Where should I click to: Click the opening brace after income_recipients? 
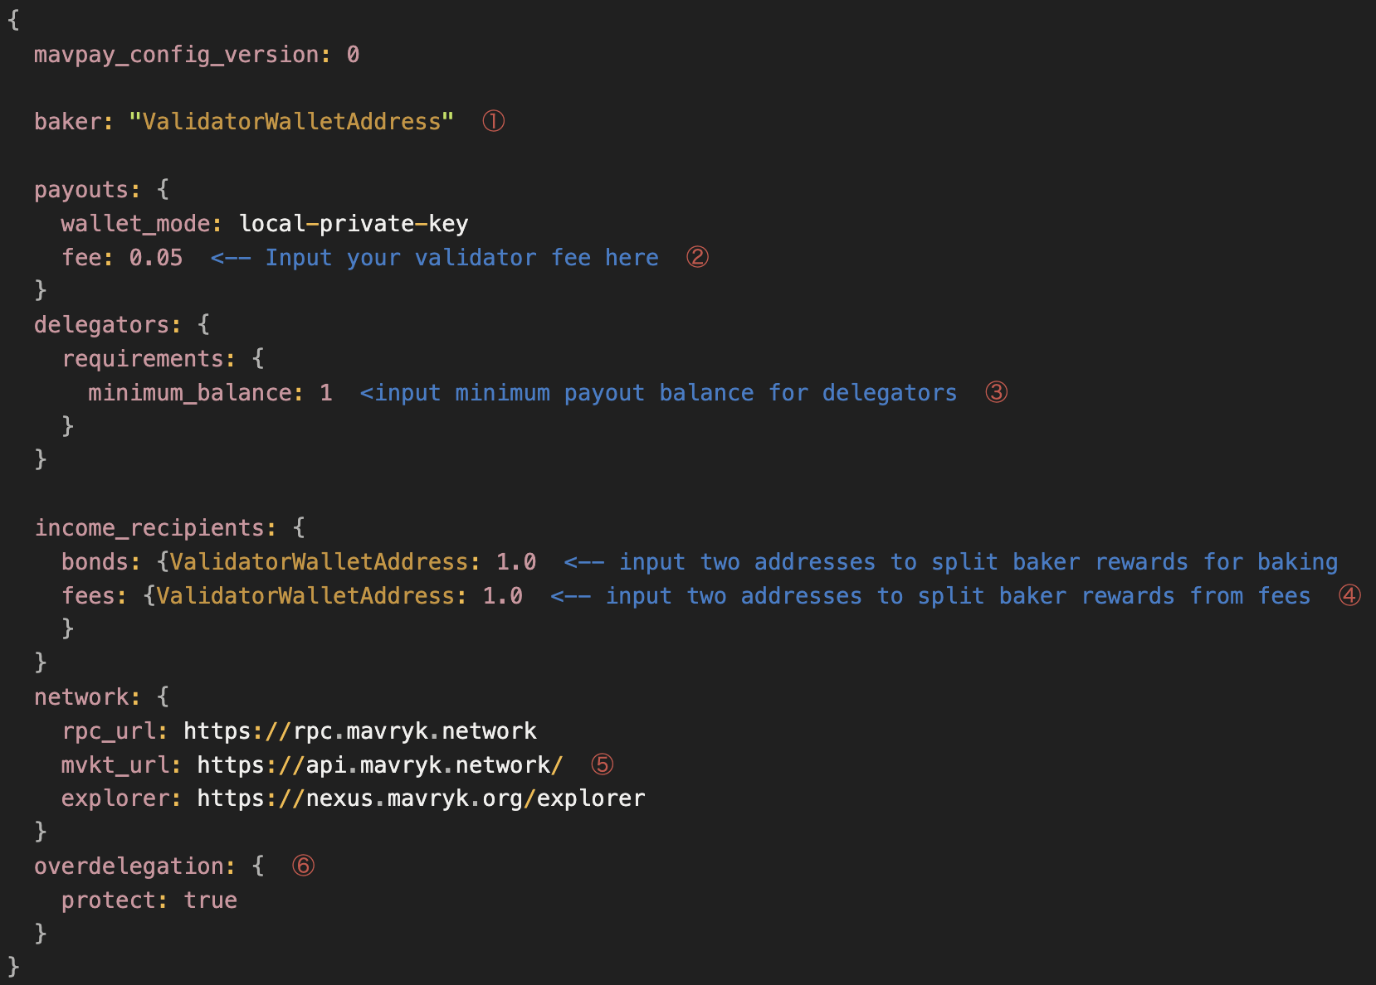(299, 528)
